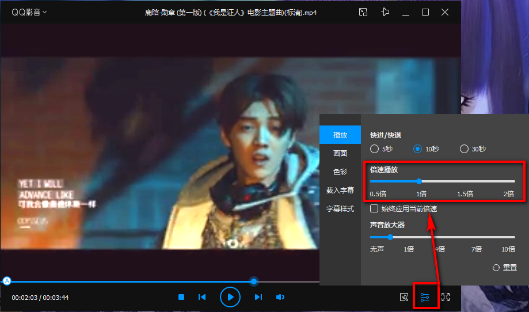
Task: Select the 10秒 seek option
Action: coord(418,149)
